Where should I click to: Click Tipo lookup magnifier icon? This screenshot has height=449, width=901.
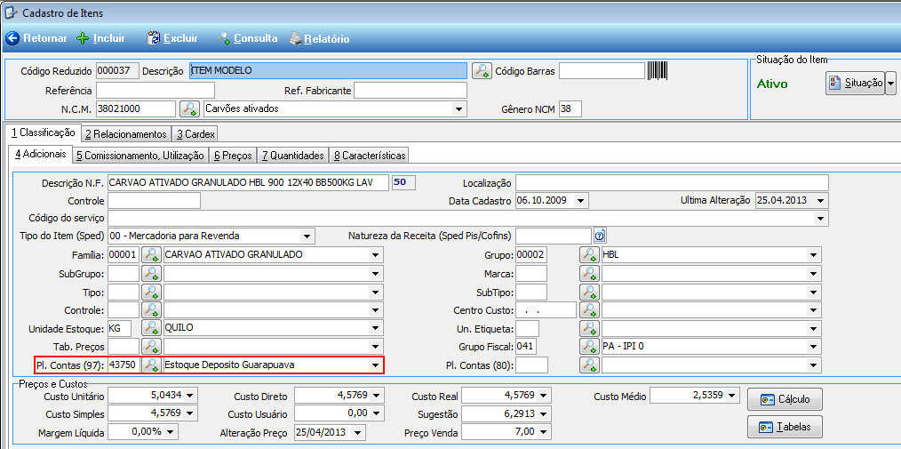click(x=151, y=292)
